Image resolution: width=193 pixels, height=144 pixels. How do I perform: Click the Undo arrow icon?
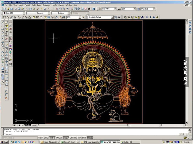(x=45, y=9)
